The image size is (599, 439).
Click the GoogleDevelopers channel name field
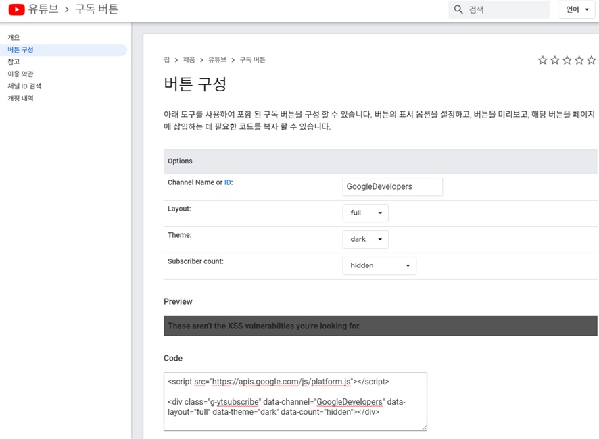pos(393,186)
